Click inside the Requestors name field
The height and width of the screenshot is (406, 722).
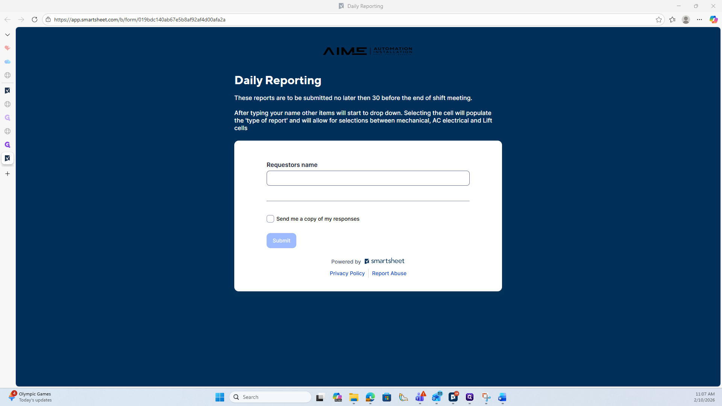click(x=367, y=178)
